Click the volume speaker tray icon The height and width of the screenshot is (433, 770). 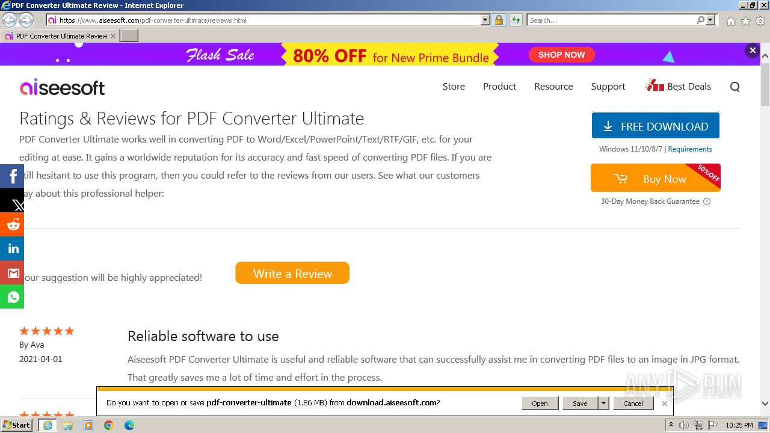684,425
